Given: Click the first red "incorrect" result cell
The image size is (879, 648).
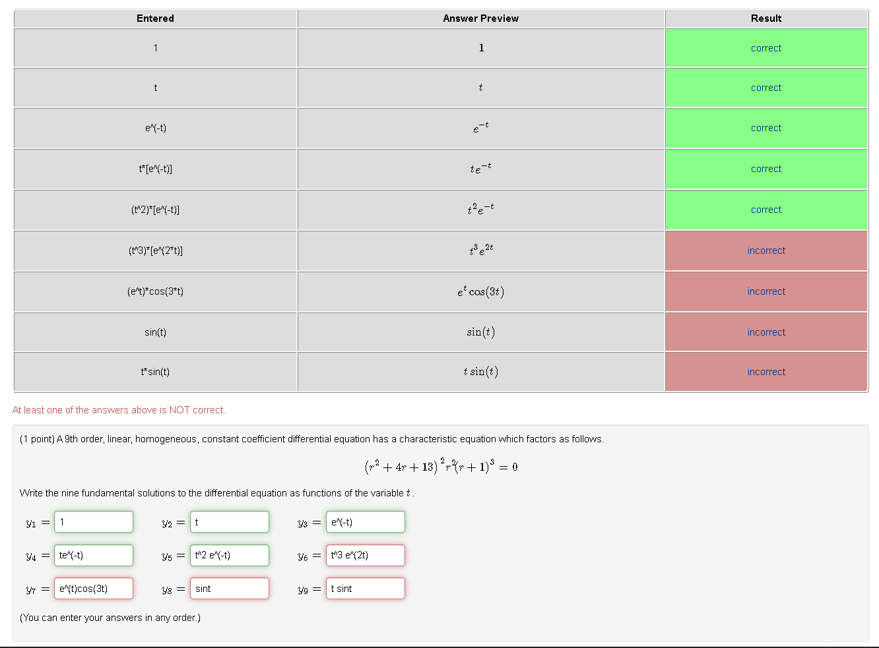Looking at the screenshot, I should (765, 250).
